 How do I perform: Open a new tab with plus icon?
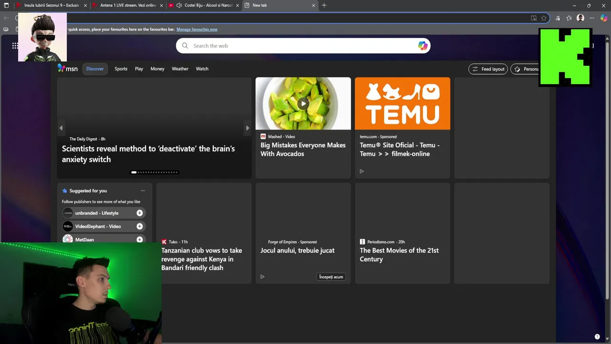[324, 5]
